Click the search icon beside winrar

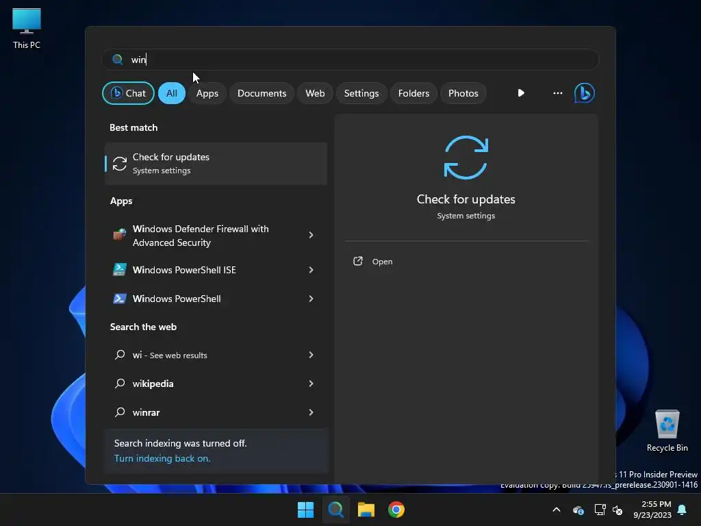(x=120, y=412)
